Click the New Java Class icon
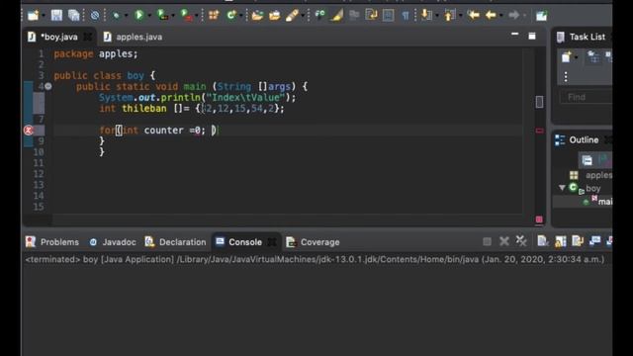 coord(231,16)
